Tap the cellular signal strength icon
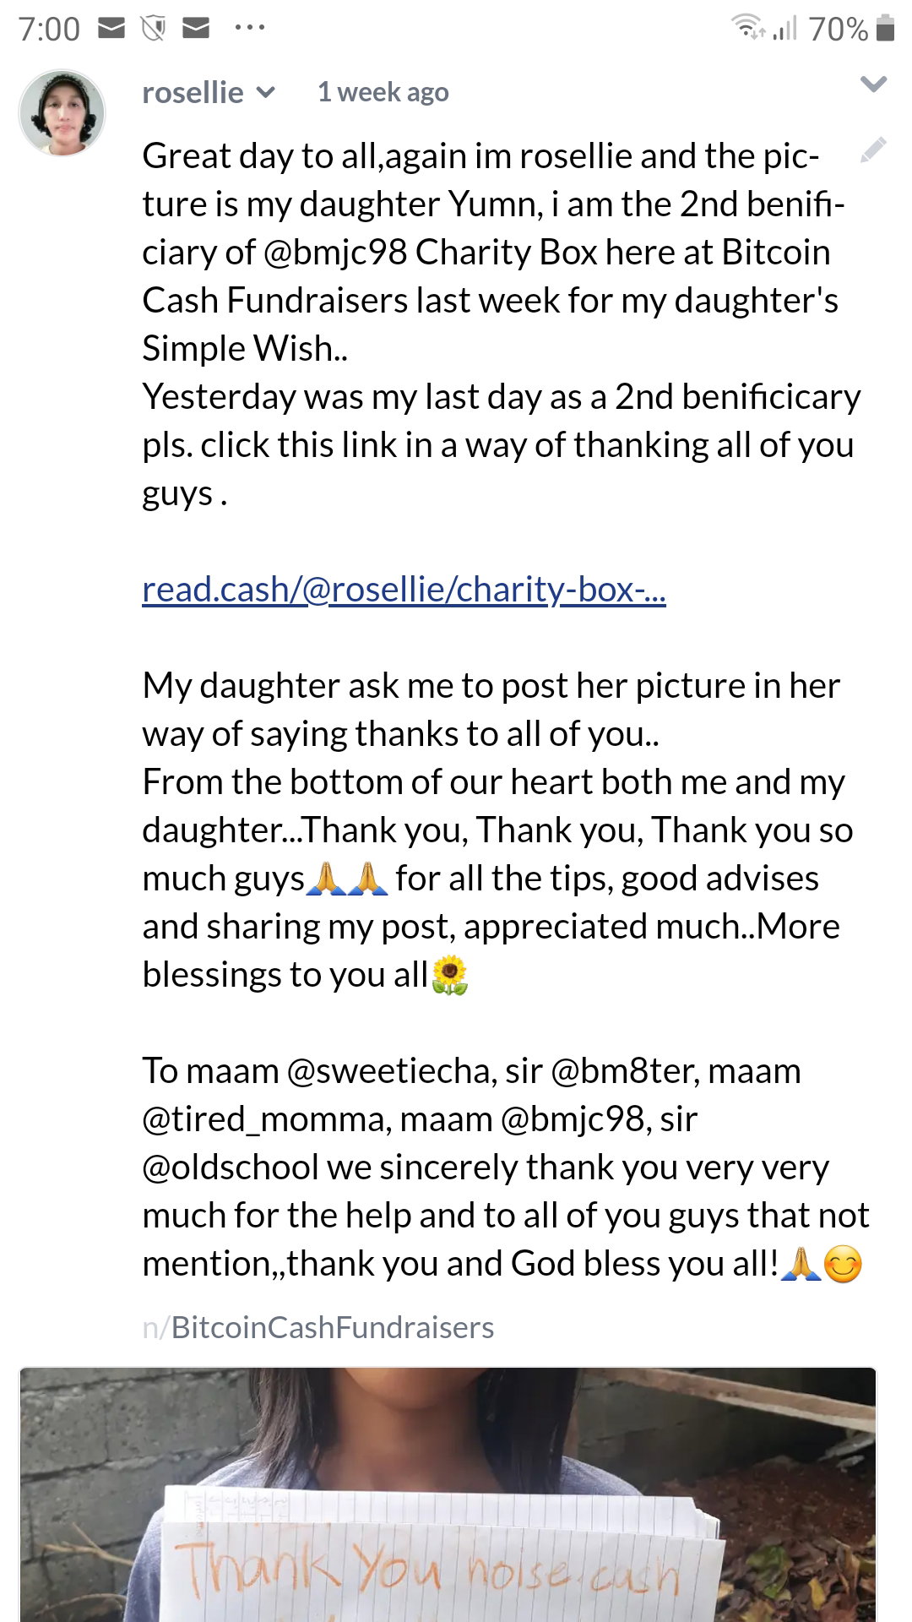Screen dimensions: 912x1622 (785, 29)
